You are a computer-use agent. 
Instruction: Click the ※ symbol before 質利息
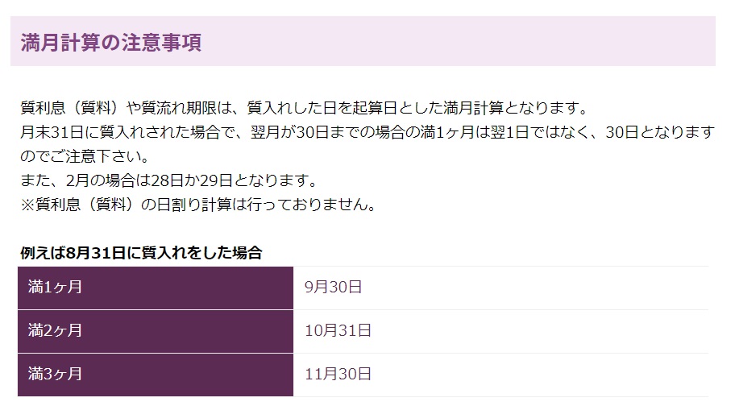[27, 205]
